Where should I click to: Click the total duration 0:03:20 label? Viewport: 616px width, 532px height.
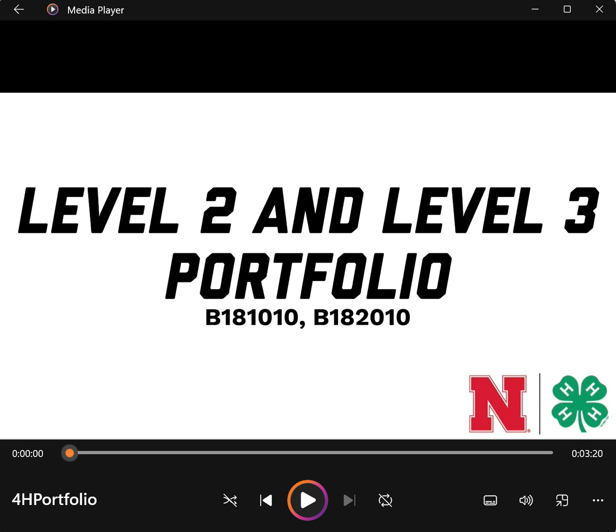tap(587, 453)
